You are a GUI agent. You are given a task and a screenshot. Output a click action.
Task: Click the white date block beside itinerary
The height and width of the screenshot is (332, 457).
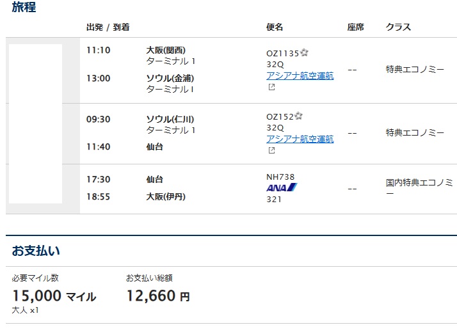[36, 123]
